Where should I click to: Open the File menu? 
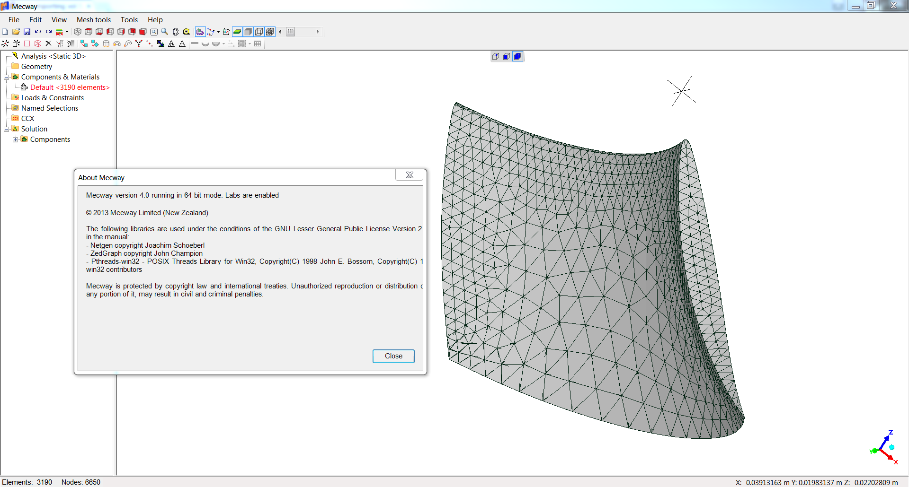[x=14, y=19]
